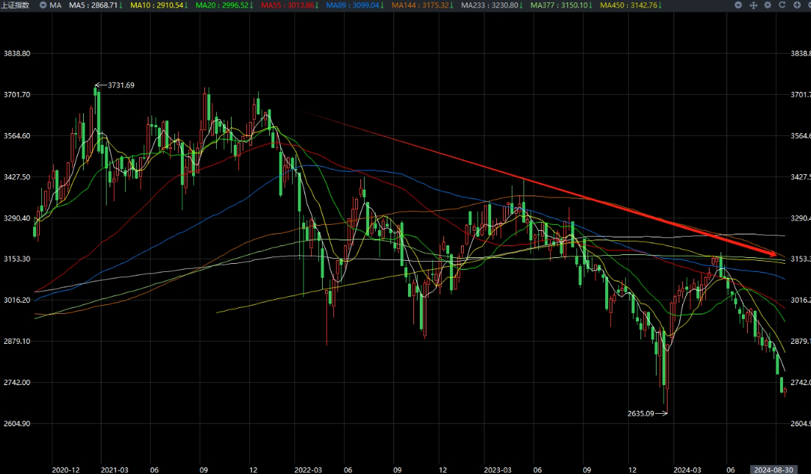Click the 2635.09 low price annotation
The width and height of the screenshot is (811, 474).
(x=641, y=413)
